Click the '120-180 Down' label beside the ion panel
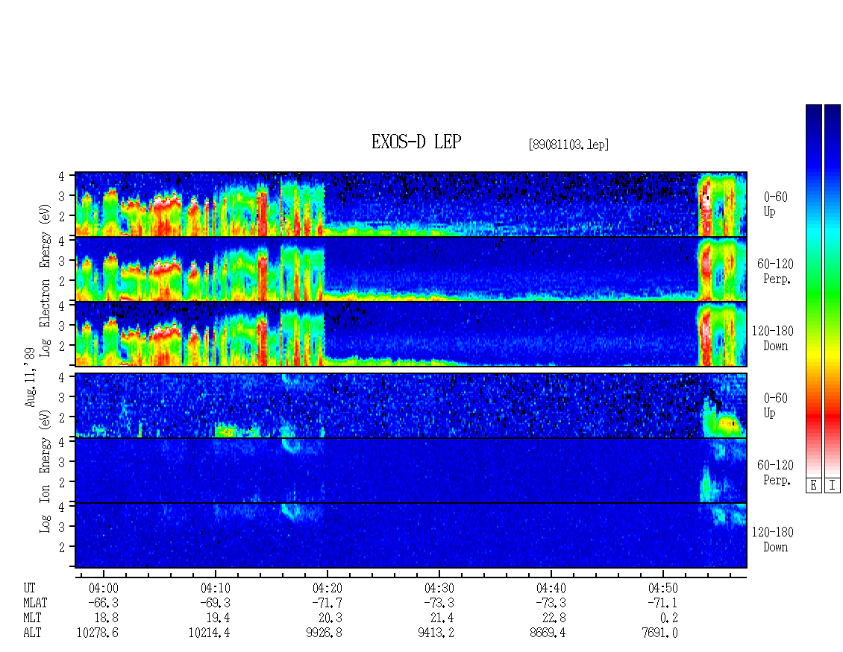Image resolution: width=843 pixels, height=652 pixels. [x=773, y=539]
